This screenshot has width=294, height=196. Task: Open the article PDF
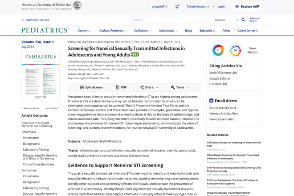[121, 87]
